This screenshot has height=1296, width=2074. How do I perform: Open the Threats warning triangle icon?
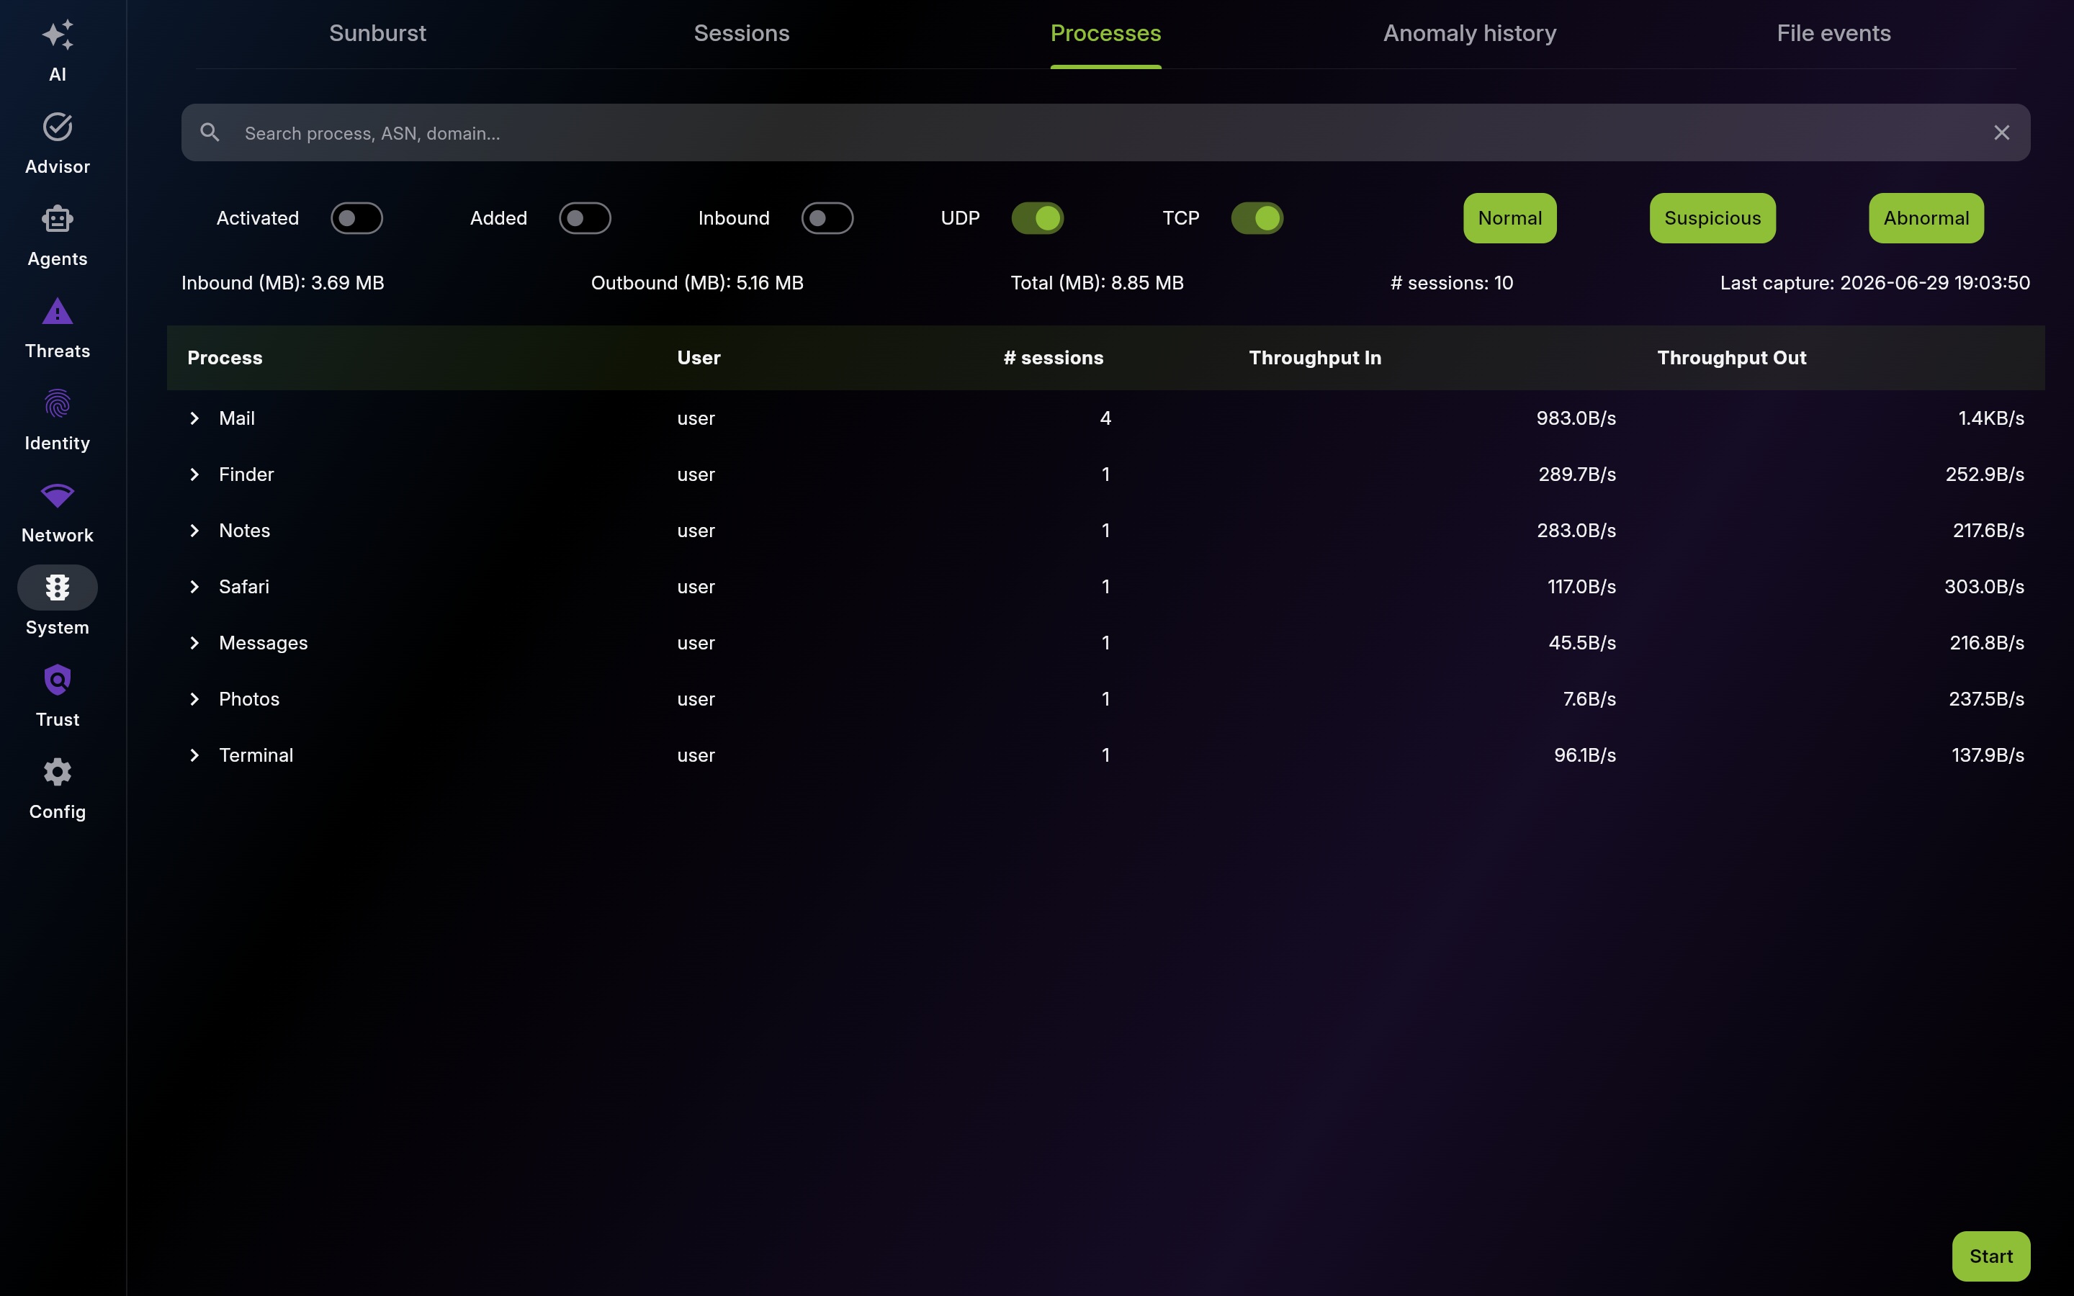tap(58, 311)
